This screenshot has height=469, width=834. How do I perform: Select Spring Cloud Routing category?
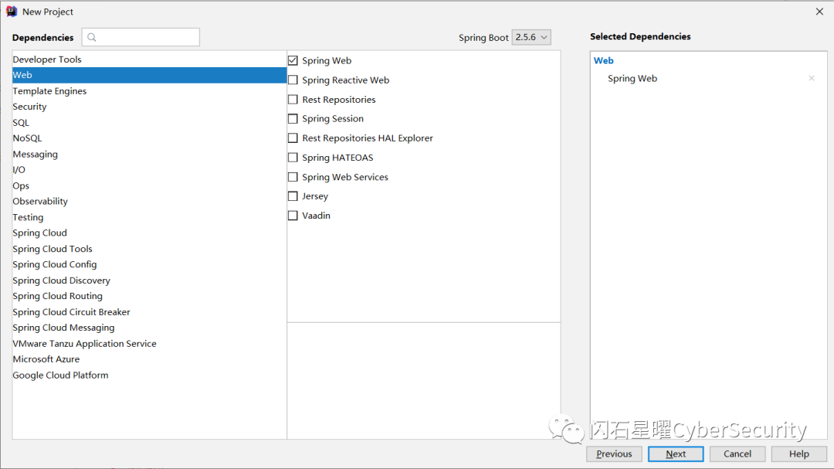(150, 296)
